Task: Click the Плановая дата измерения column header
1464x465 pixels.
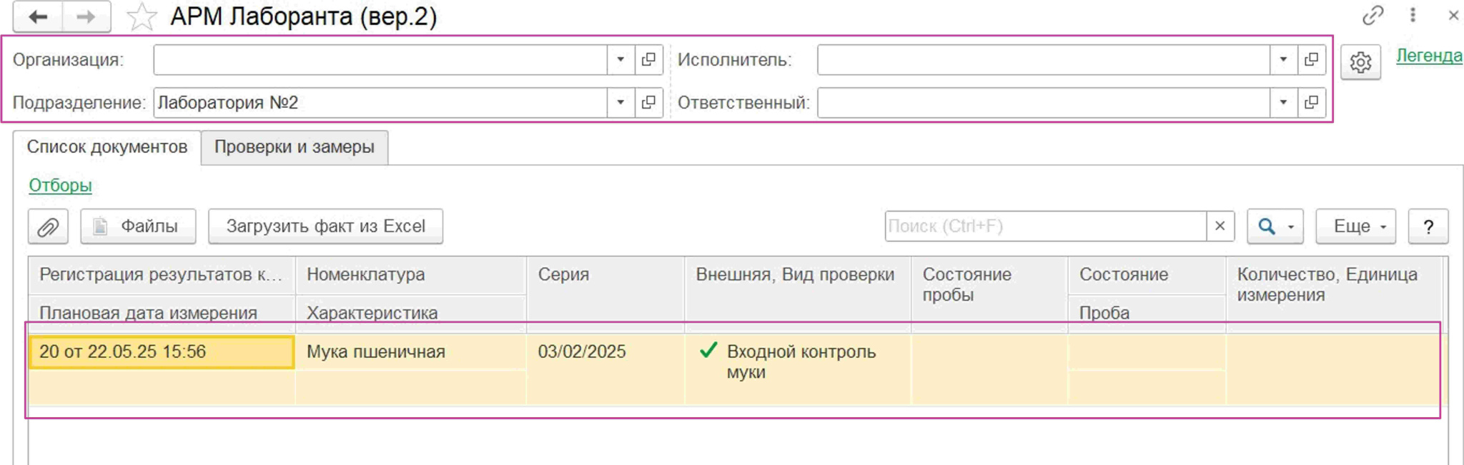Action: pos(162,313)
